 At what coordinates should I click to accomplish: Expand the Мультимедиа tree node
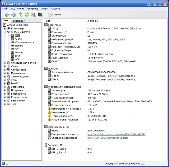coord(4,73)
